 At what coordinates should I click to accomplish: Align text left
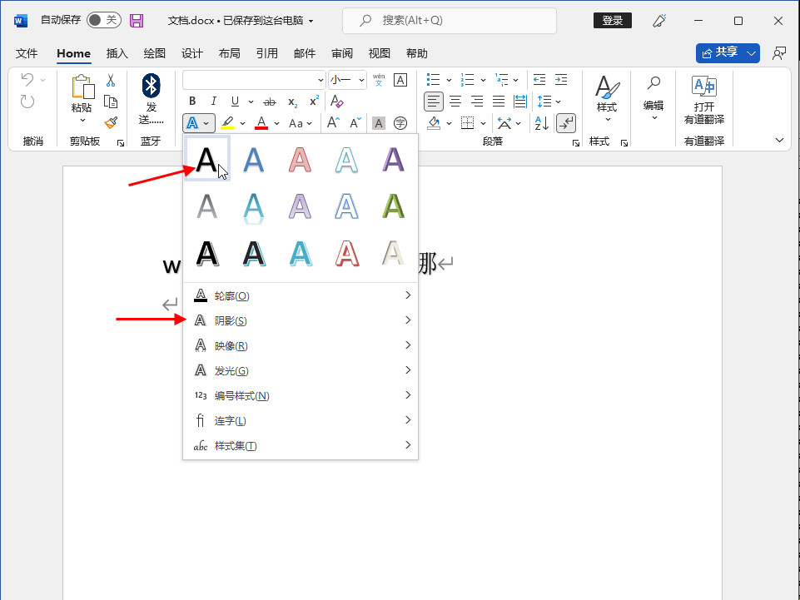click(x=433, y=102)
